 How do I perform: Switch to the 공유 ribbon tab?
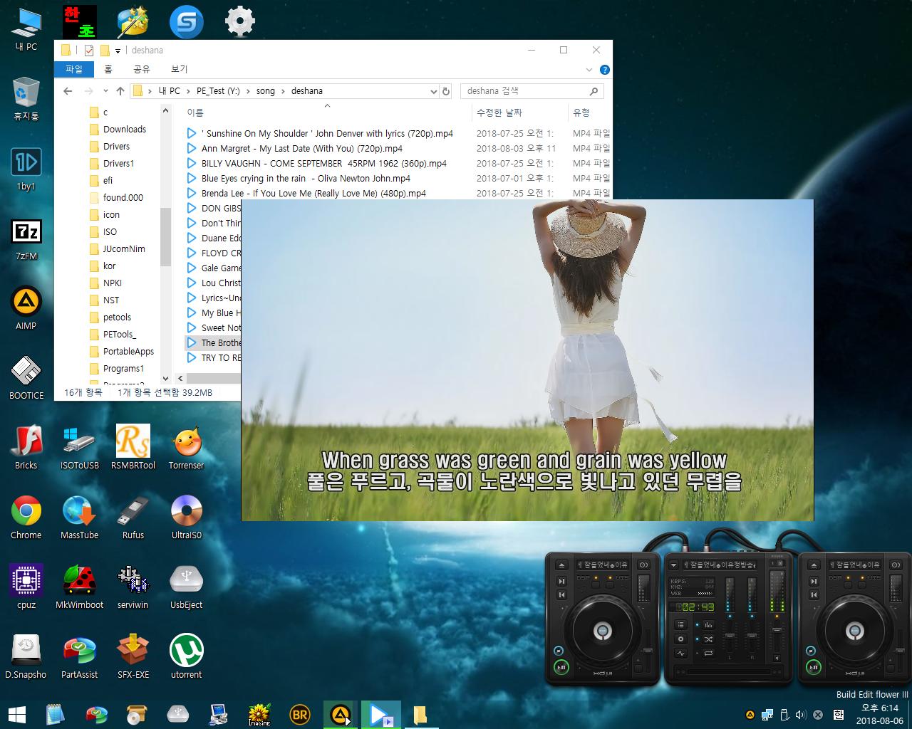coord(142,69)
